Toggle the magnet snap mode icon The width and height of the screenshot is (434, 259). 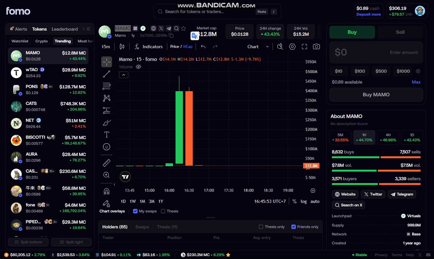click(106, 191)
